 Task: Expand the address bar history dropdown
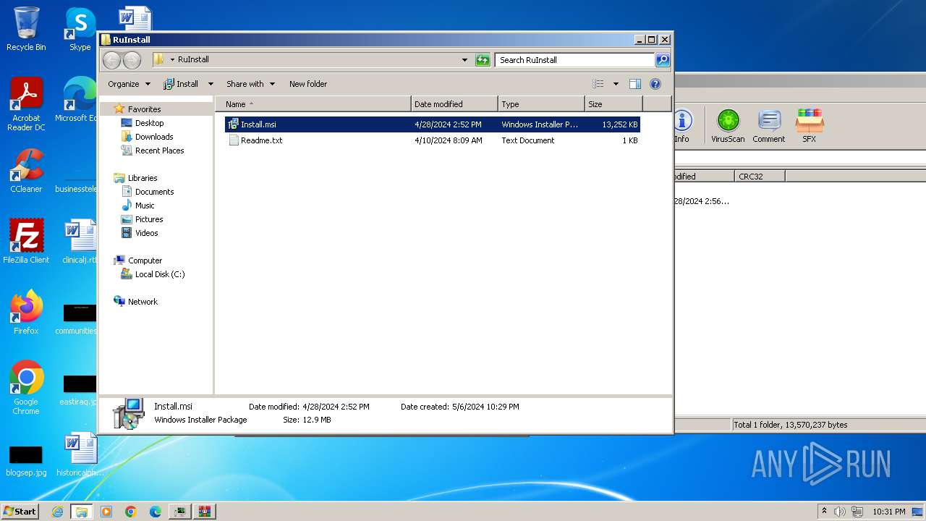click(464, 60)
